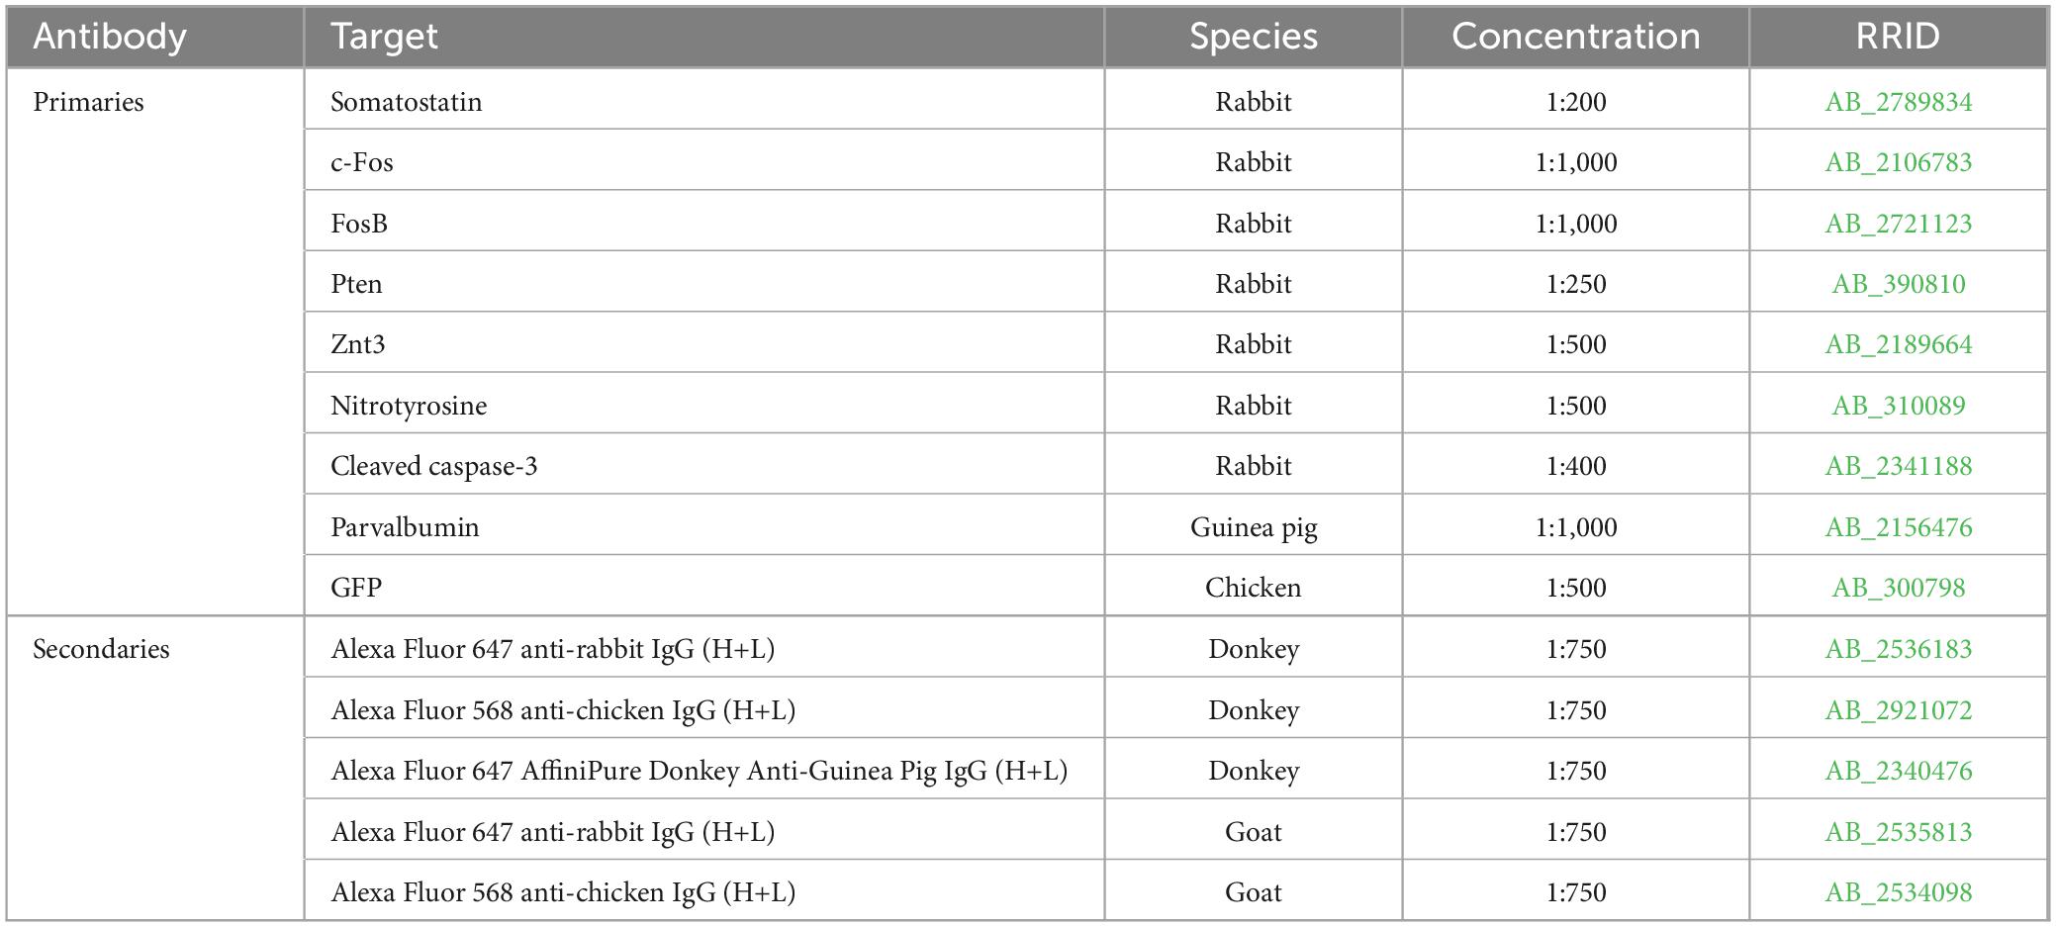The width and height of the screenshot is (2056, 927).
Task: Visit the Nitrotyrosine RRID link AB_310089
Action: (1898, 406)
